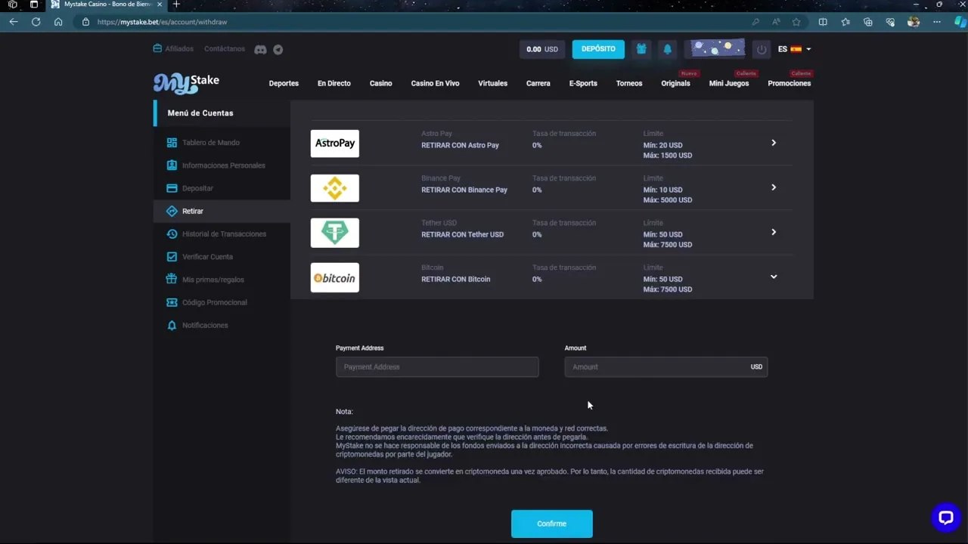Open the Carrera menu
968x544 pixels.
[538, 83]
